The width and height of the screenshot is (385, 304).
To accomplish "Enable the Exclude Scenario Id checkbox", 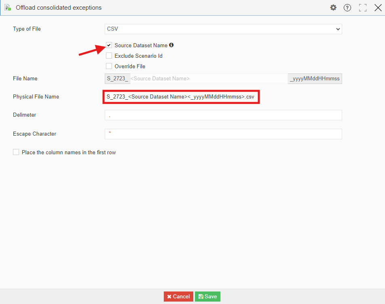I will [109, 56].
